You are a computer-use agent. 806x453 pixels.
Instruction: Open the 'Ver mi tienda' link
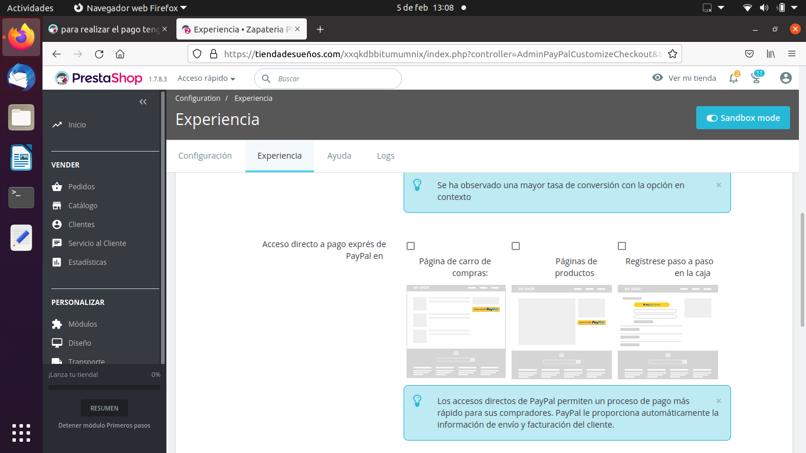pos(684,78)
